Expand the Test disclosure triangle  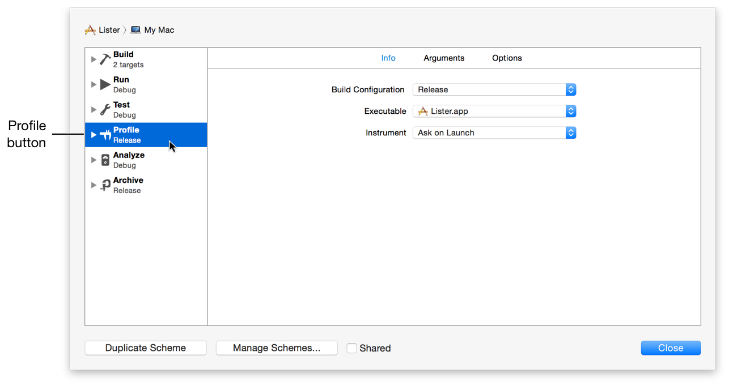[94, 110]
